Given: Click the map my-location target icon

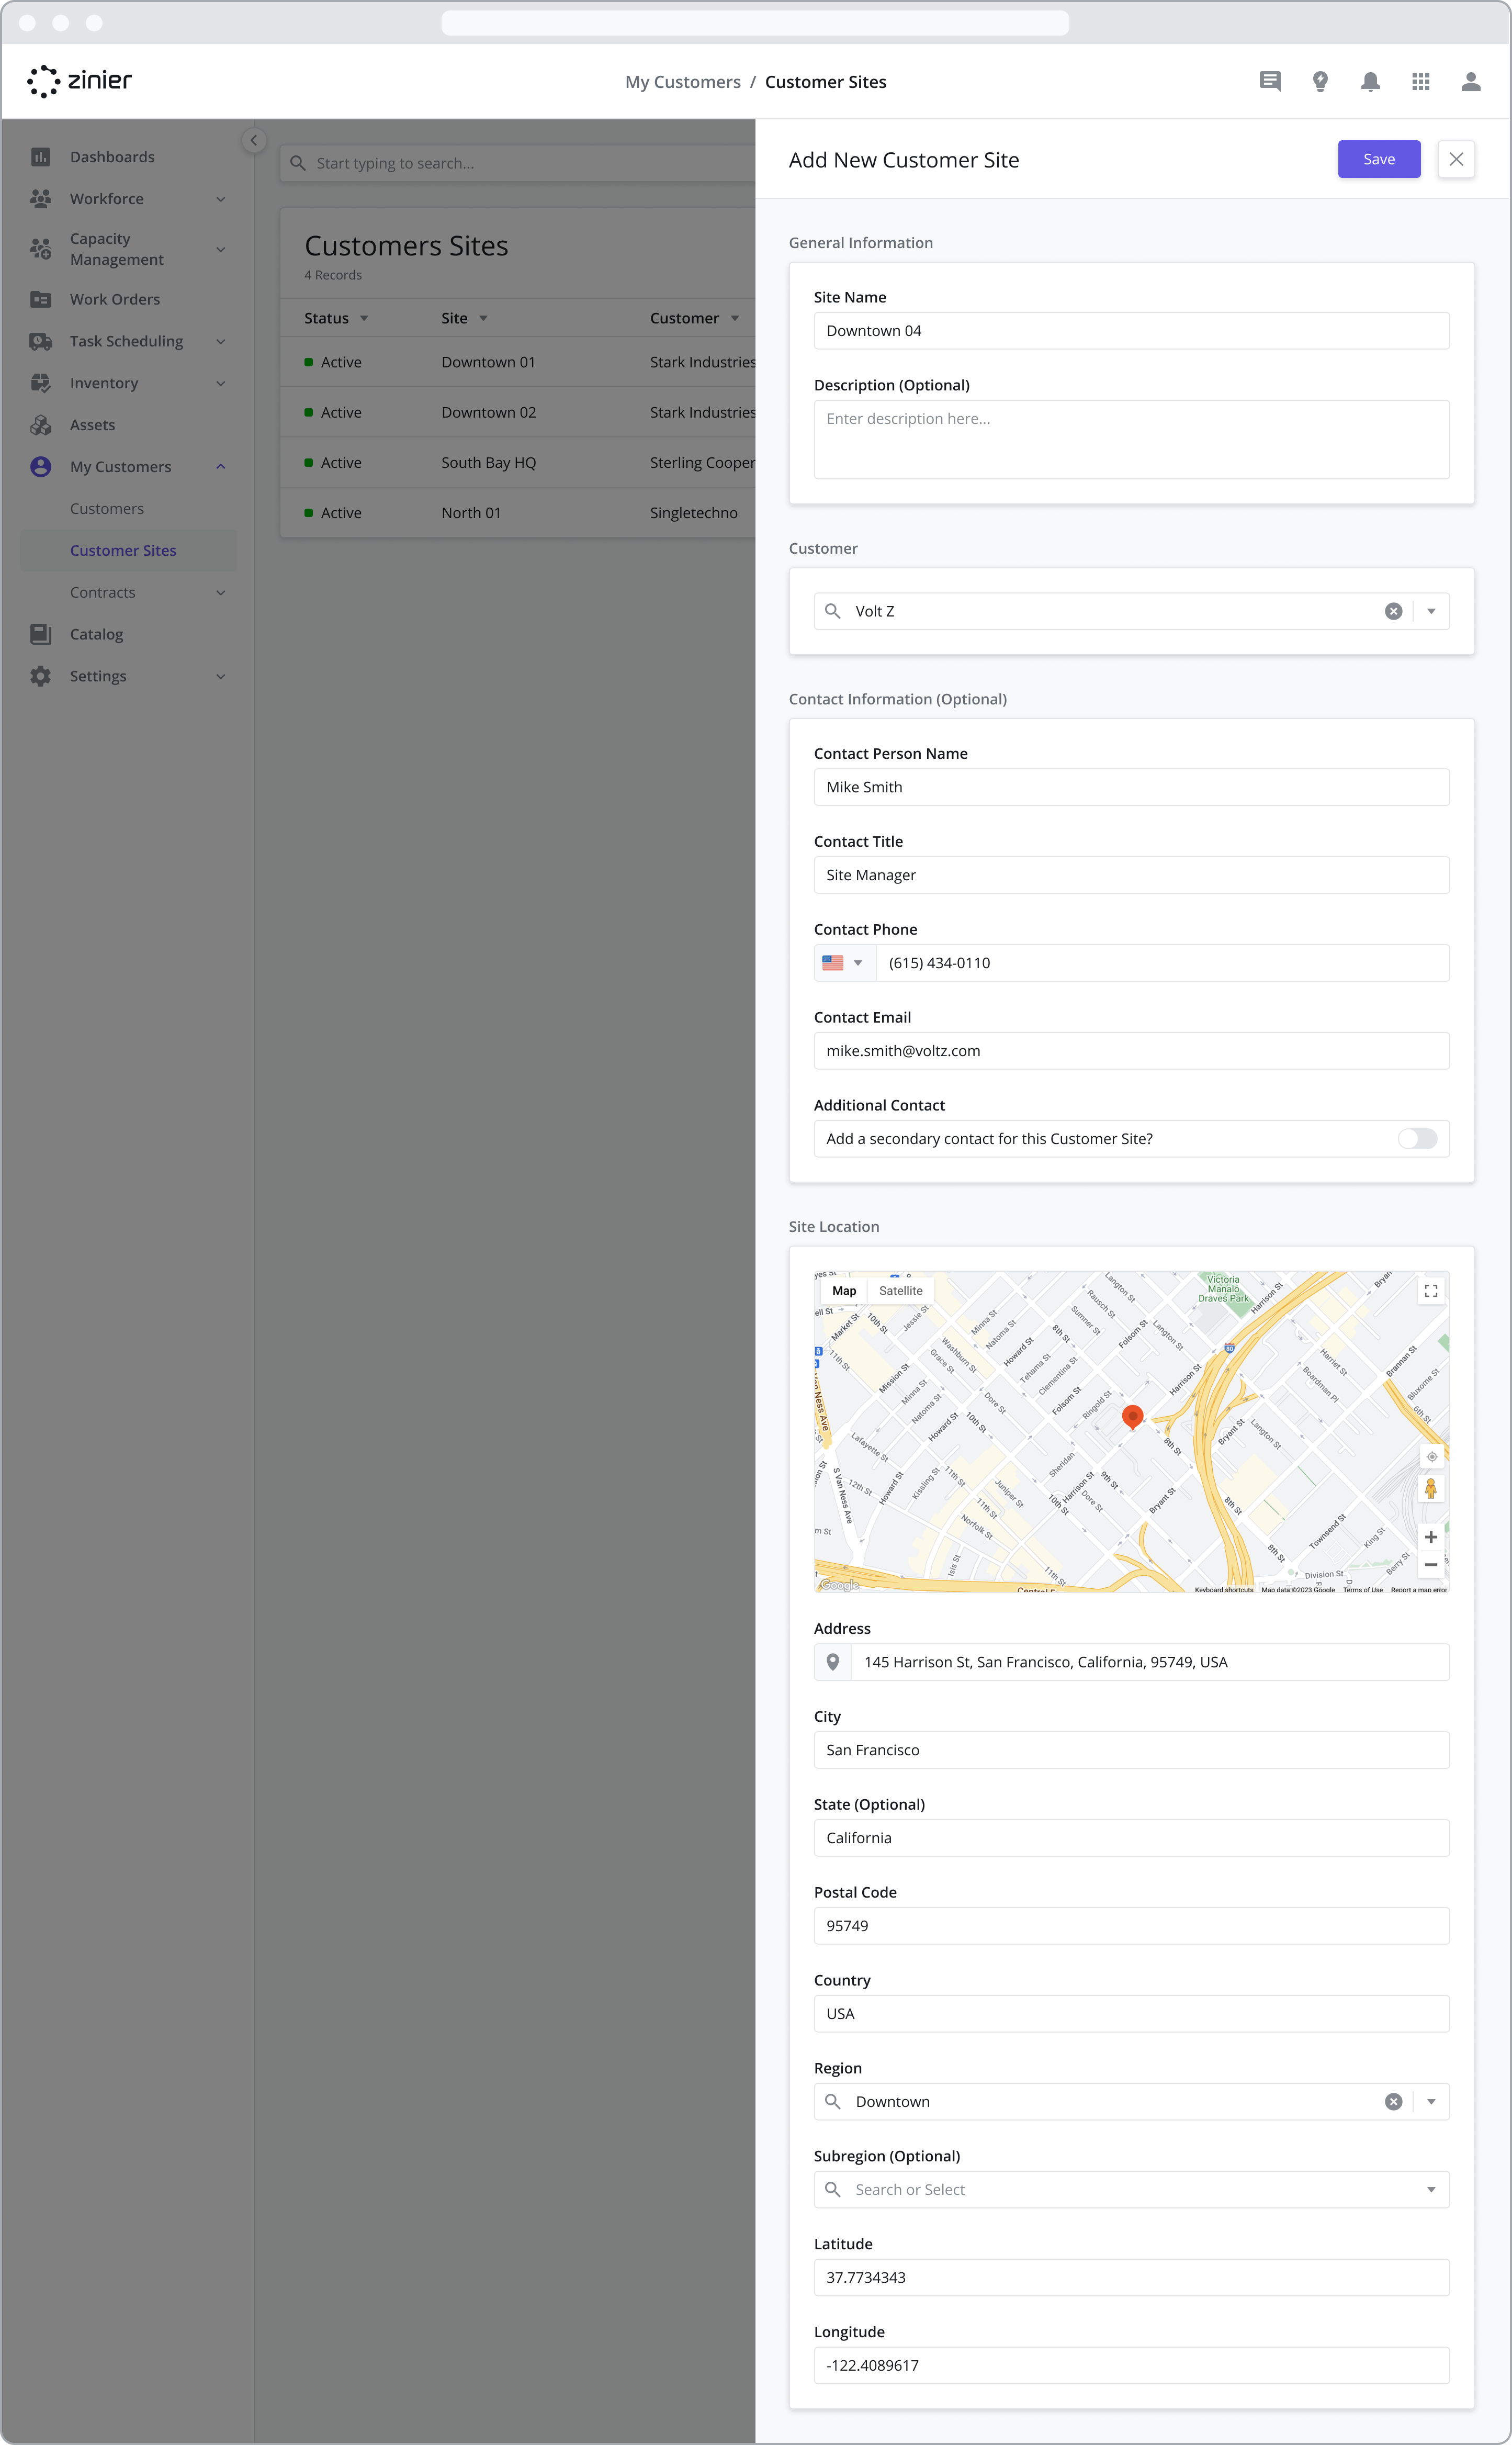Looking at the screenshot, I should 1431,1457.
